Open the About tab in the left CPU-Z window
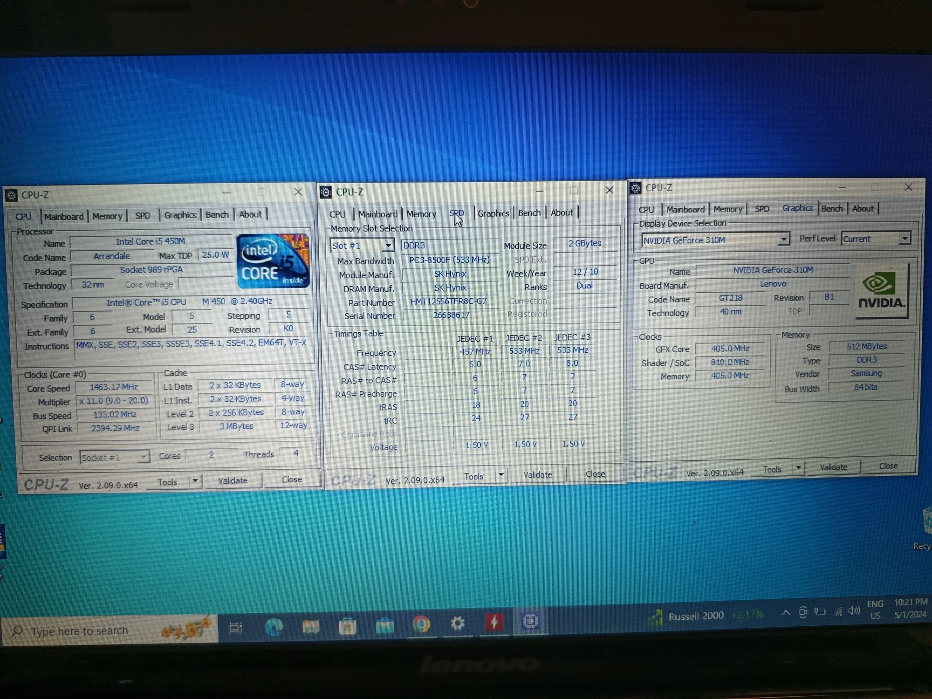The height and width of the screenshot is (699, 932). [x=250, y=214]
